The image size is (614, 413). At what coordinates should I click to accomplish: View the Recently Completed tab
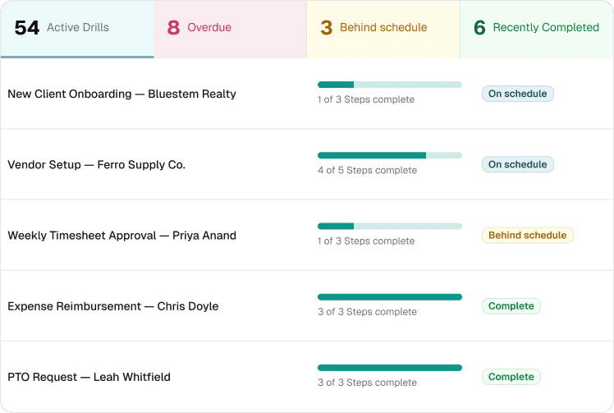[537, 29]
